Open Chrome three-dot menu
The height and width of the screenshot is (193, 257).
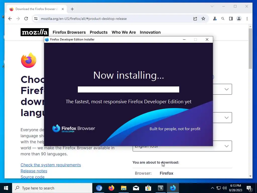point(247,19)
